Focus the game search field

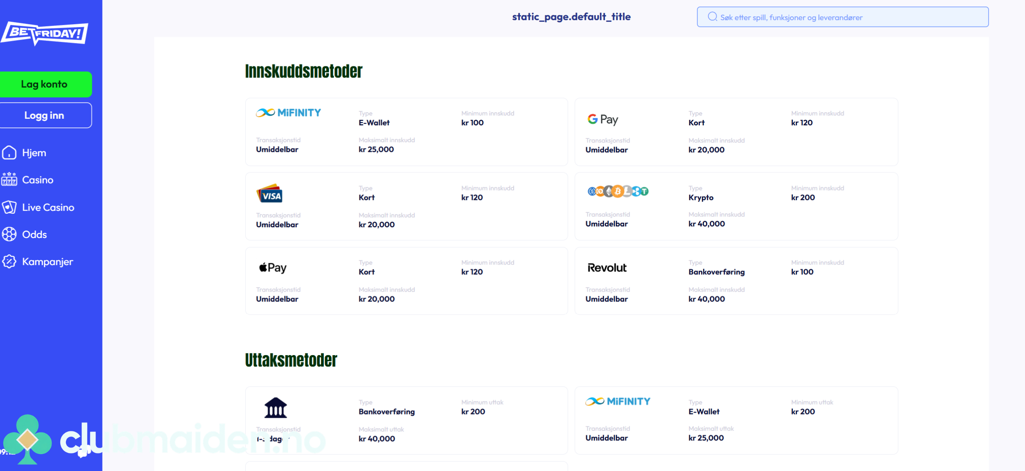[843, 17]
